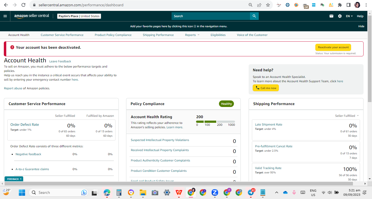Click the FBA extension icon

pos(314,5)
